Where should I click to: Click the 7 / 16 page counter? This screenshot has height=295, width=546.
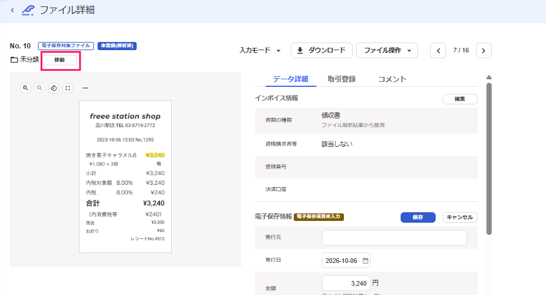[x=461, y=50]
